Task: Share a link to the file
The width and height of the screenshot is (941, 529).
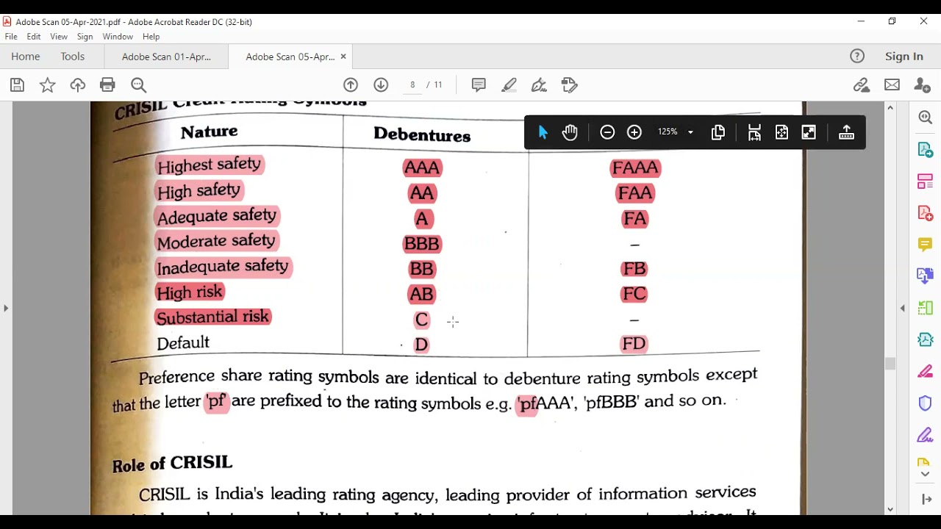Action: (x=862, y=85)
